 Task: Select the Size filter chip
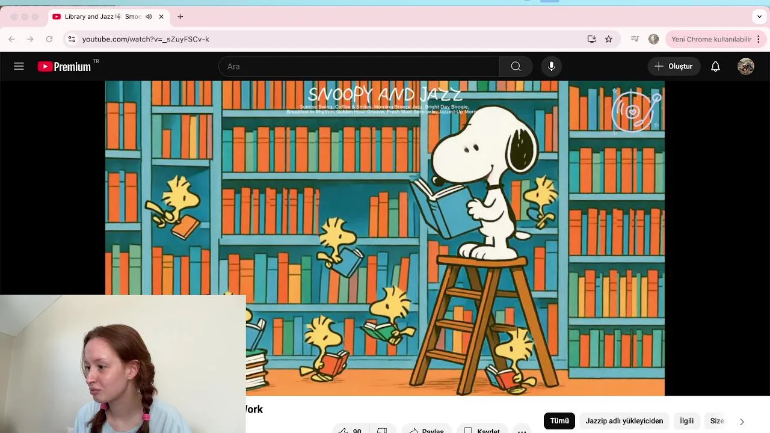coord(717,421)
